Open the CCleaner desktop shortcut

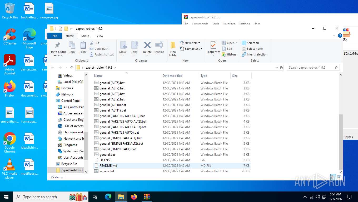pyautogui.click(x=10, y=37)
